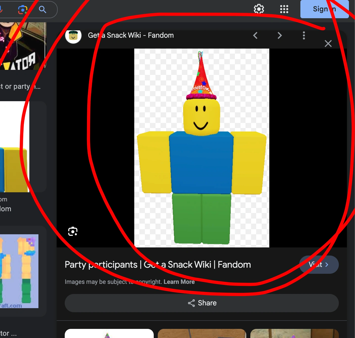This screenshot has width=355, height=338.
Task: Click the share icon next to Share text
Action: point(191,303)
